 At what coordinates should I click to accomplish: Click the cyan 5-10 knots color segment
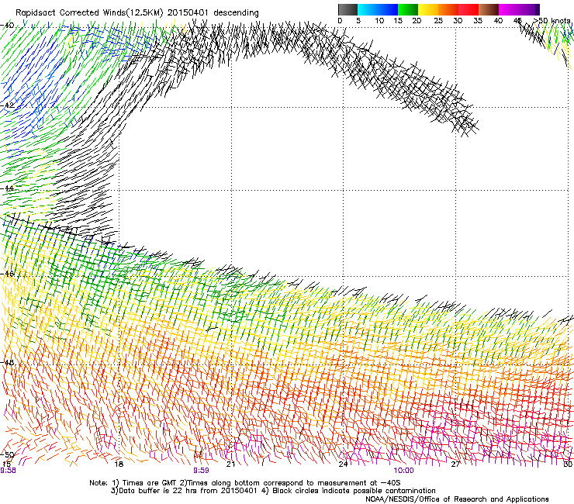coord(368,9)
